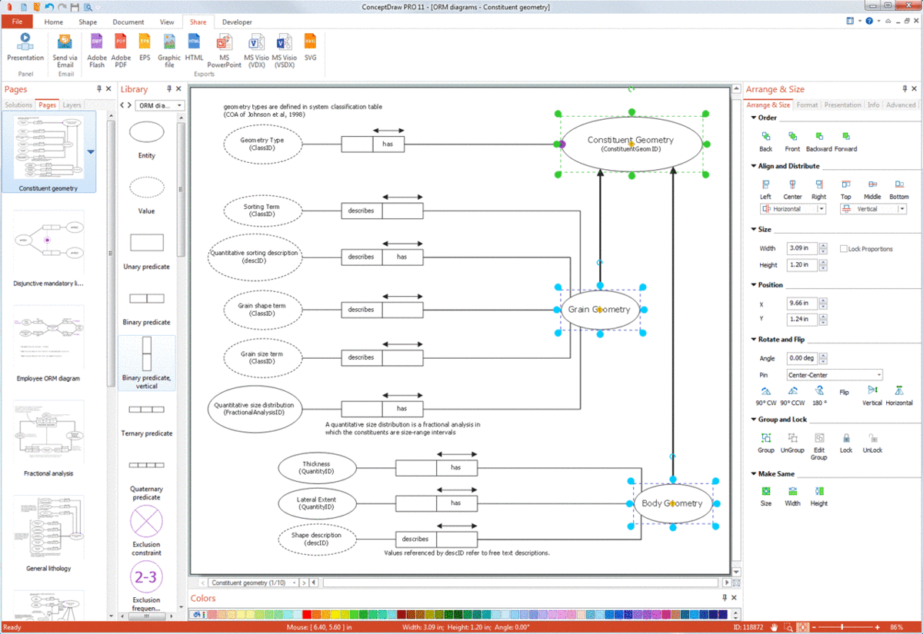Switch to the Layers tab

72,105
